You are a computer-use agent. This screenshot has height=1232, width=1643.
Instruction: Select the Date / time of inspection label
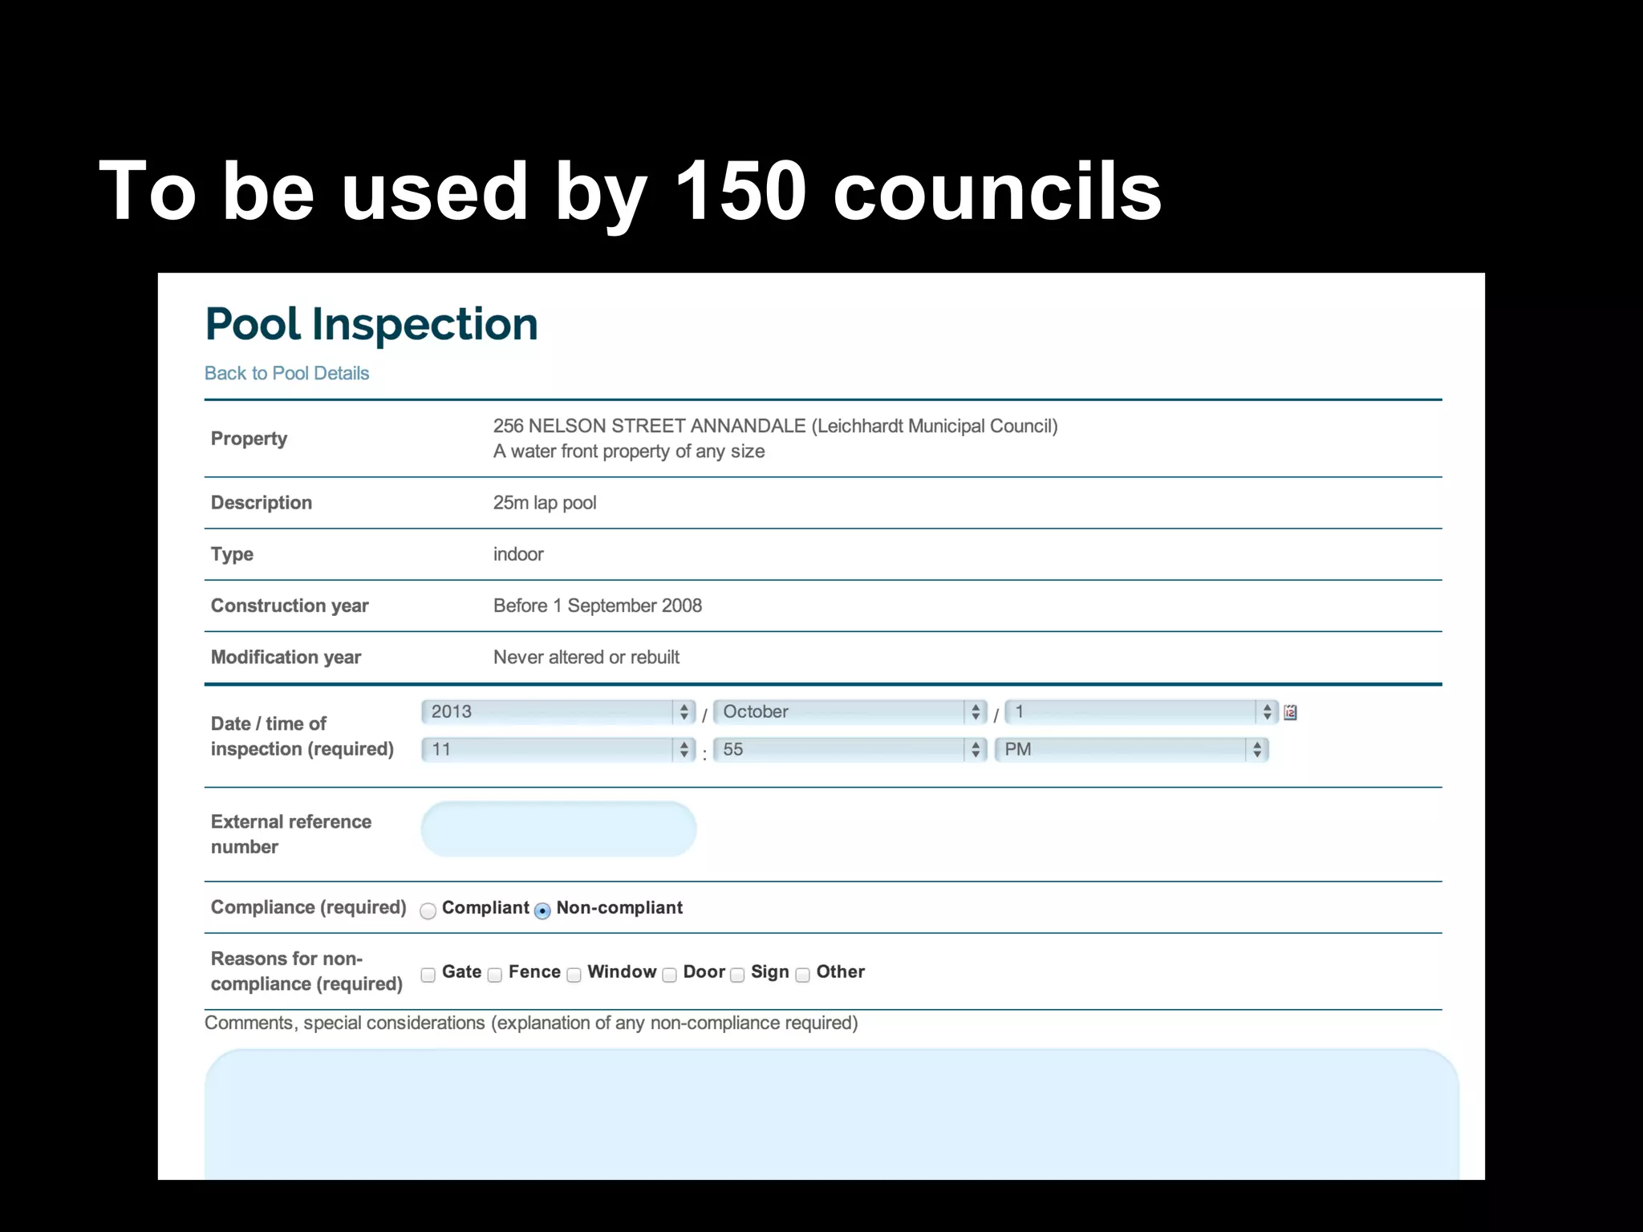pyautogui.click(x=302, y=736)
